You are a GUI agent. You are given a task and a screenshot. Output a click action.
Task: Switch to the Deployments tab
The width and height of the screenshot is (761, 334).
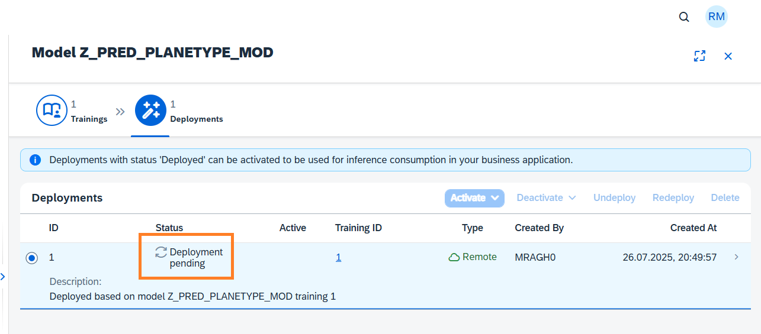click(x=196, y=119)
